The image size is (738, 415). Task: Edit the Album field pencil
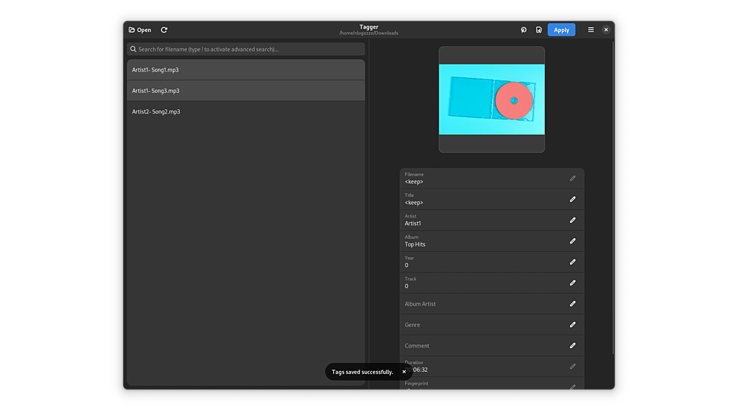[x=572, y=241]
